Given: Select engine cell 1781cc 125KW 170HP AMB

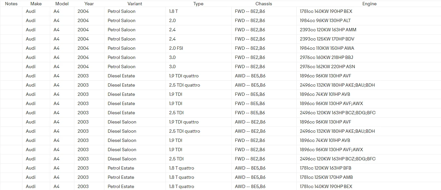Looking at the screenshot, I should 326,177.
